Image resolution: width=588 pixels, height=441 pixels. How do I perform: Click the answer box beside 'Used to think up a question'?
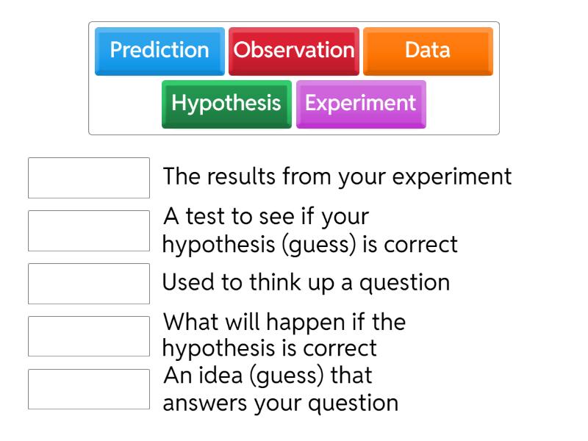87,284
